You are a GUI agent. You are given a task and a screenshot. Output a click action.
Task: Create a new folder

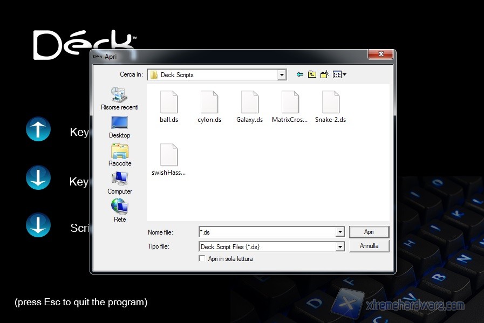[324, 75]
